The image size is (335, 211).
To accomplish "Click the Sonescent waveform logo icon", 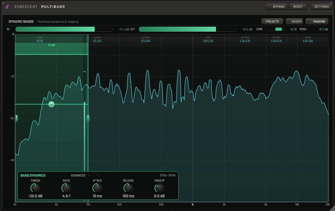I will 7,7.
